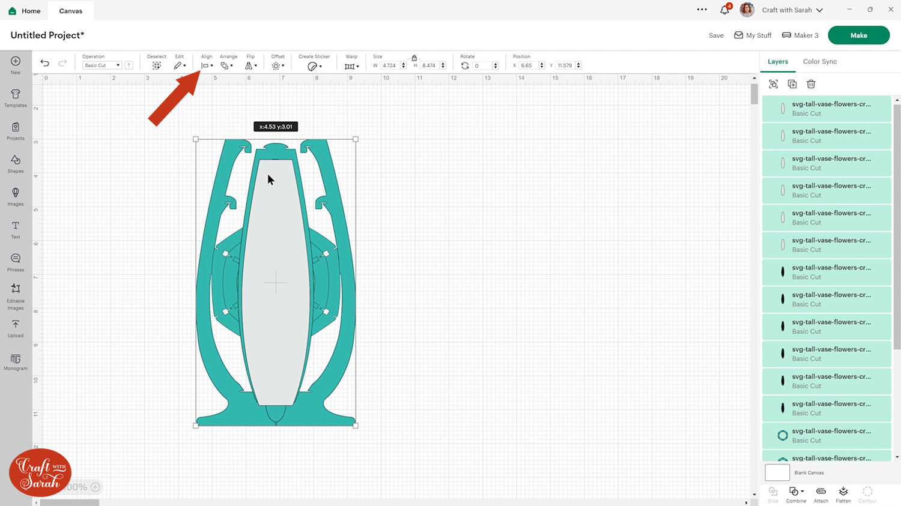This screenshot has height=506, width=901.
Task: Click the Blank Canvas color swatch
Action: pyautogui.click(x=777, y=472)
